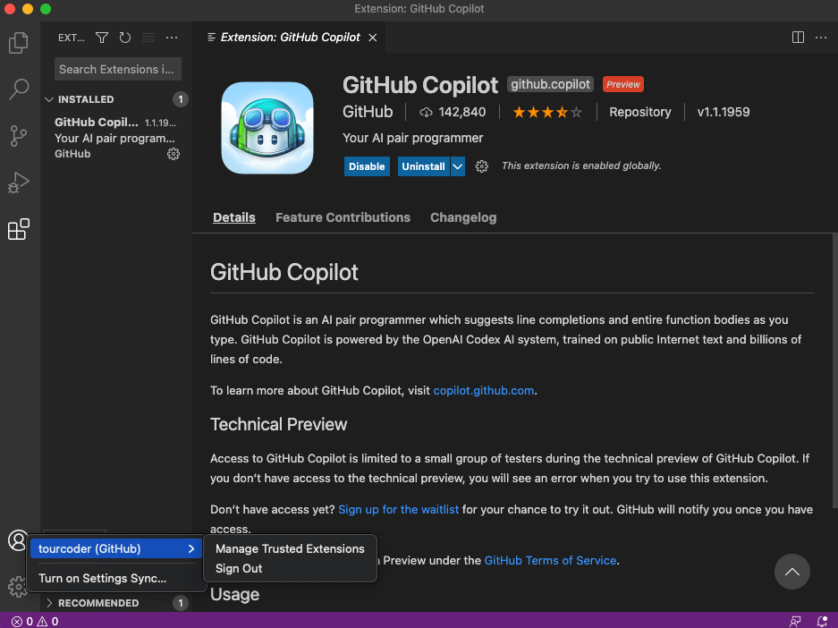Click the Search Extensions input field
838x628 pixels.
pos(117,69)
